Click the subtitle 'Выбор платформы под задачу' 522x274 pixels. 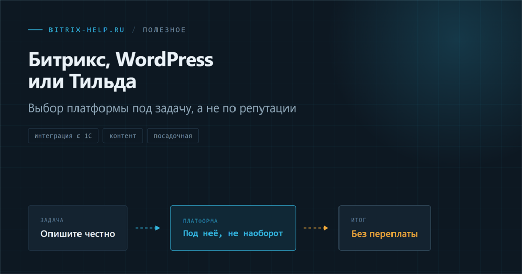pos(111,108)
